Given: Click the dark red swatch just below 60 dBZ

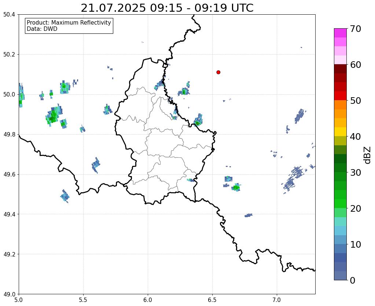Looking at the screenshot, I should [340, 69].
